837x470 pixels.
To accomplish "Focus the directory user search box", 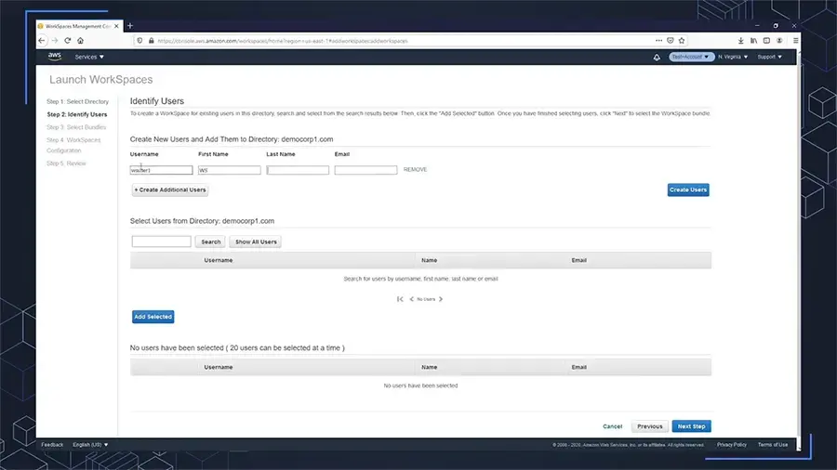I will click(x=161, y=242).
